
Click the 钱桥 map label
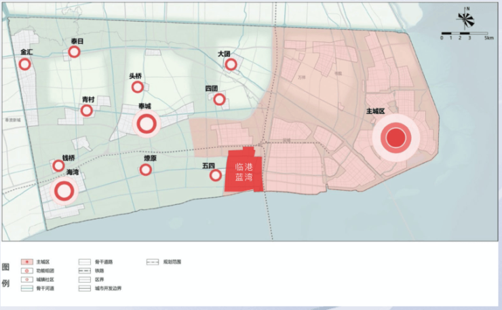(x=69, y=158)
